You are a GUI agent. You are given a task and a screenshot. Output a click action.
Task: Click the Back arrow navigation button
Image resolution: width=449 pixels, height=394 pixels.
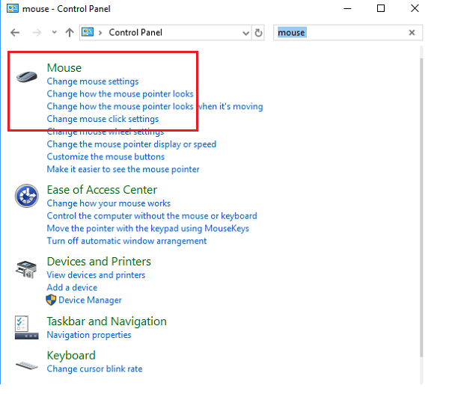tap(16, 33)
